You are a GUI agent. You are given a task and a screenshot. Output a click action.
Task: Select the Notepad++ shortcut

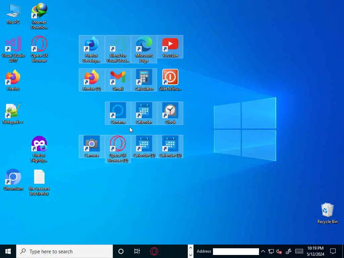13,114
